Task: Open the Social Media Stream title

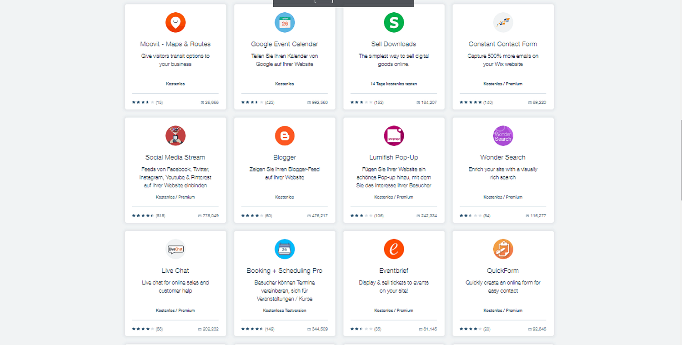Action: [176, 157]
